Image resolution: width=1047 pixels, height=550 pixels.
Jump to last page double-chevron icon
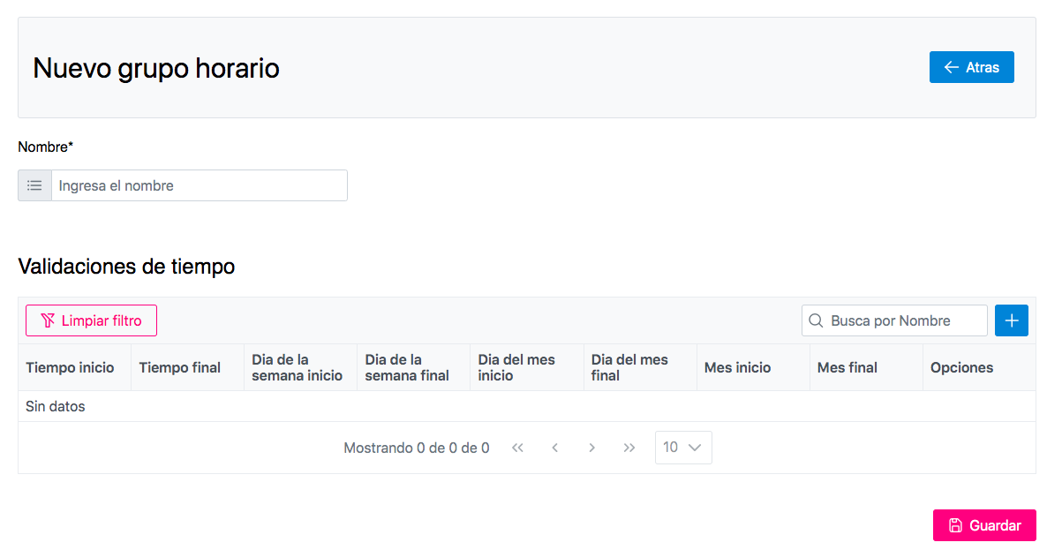tap(629, 448)
